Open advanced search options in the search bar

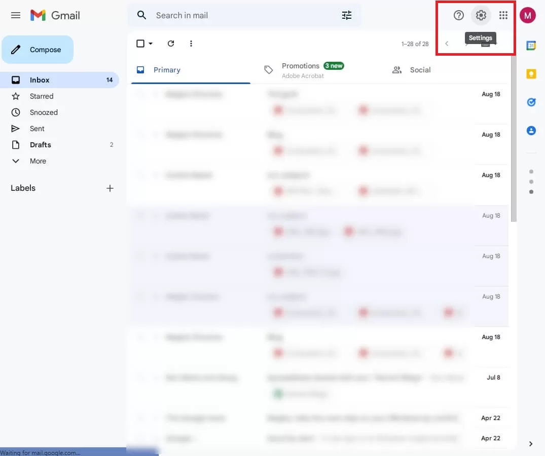click(x=347, y=15)
